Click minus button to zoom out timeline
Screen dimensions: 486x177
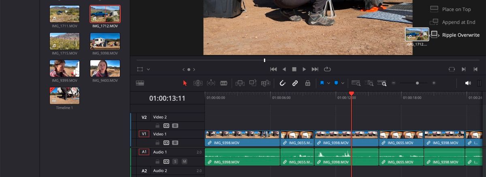point(393,83)
